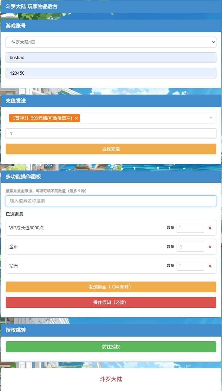Click the 金币 item name
Image resolution: width=222 pixels, height=391 pixels.
[x=14, y=247]
